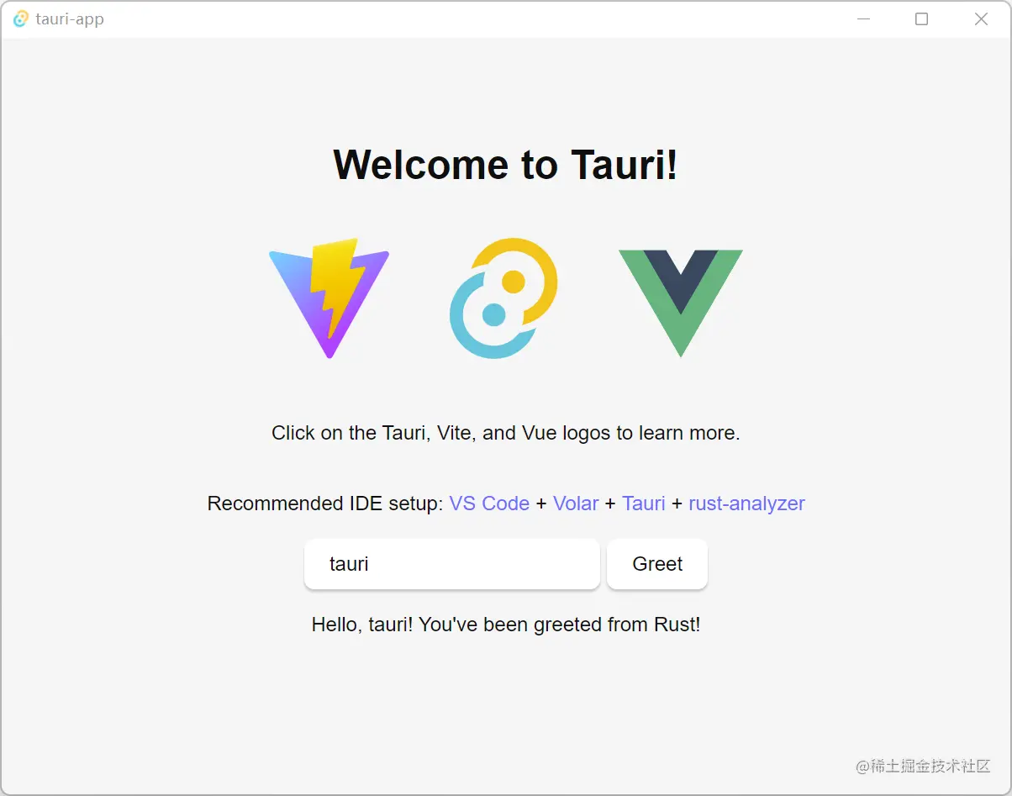
Task: Close the tauri-app window
Action: point(980,18)
